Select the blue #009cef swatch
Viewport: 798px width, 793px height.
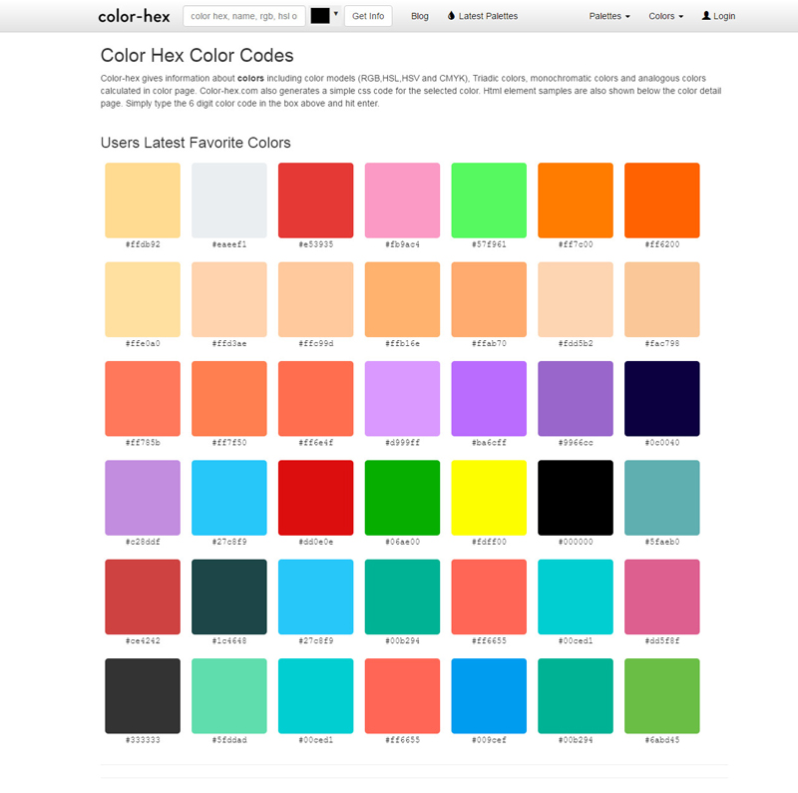[489, 695]
